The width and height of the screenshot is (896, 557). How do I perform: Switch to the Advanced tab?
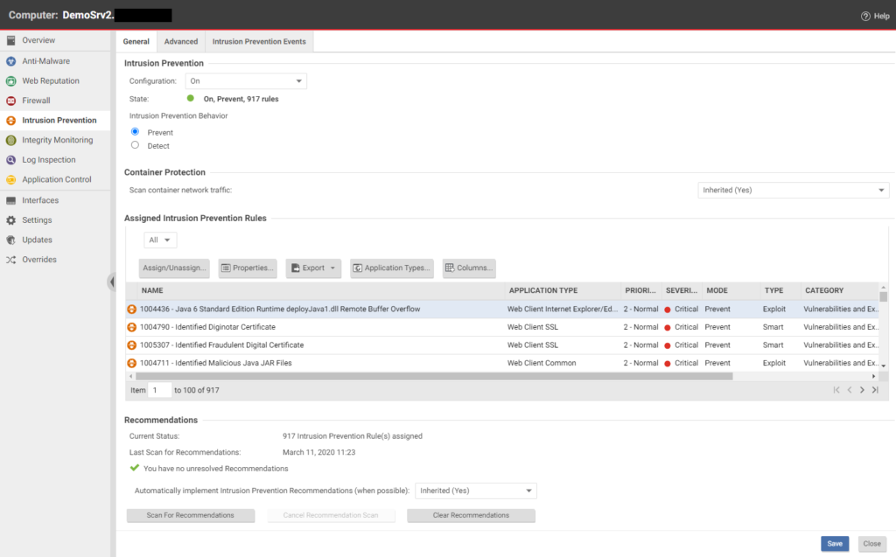coord(181,41)
